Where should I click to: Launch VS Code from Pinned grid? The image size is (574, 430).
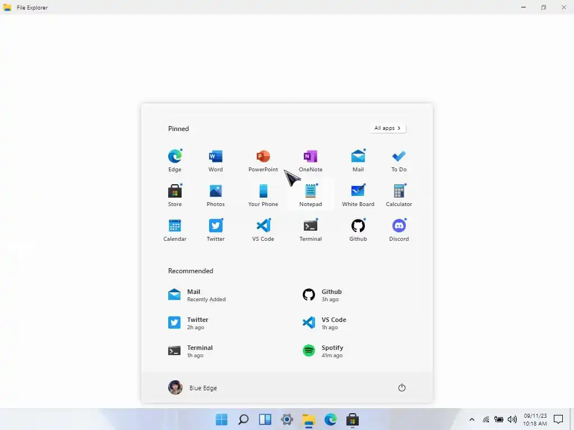[x=263, y=230]
